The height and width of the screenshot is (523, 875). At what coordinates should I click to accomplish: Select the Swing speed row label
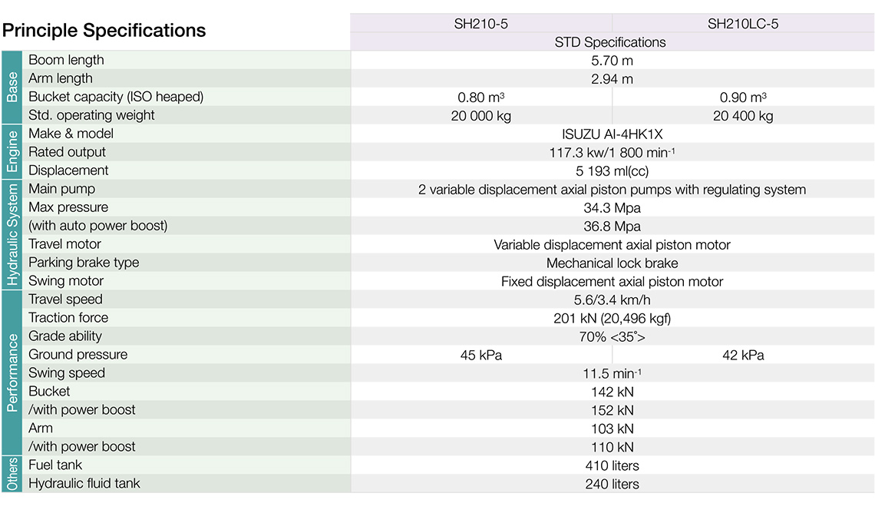coord(67,373)
